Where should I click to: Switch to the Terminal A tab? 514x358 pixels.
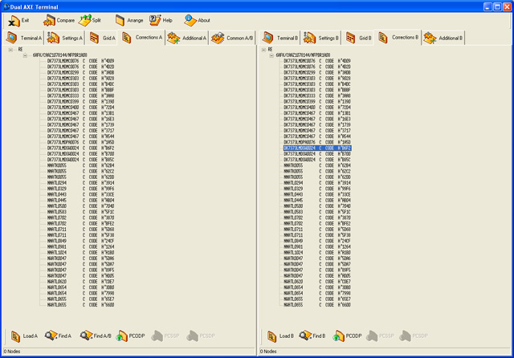point(24,38)
